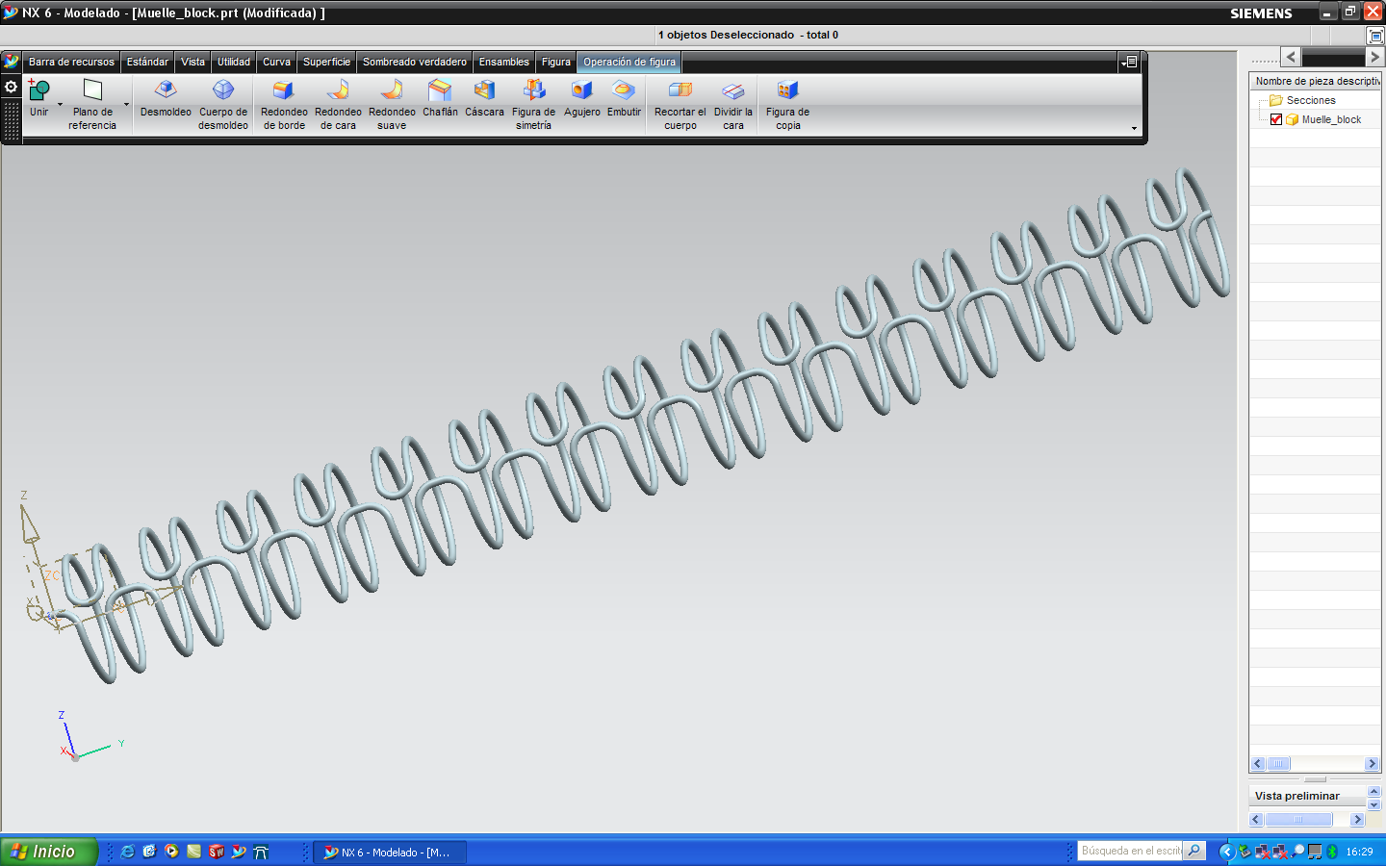This screenshot has width=1386, height=866.
Task: Click the NX logo ribbon icon
Action: (x=12, y=62)
